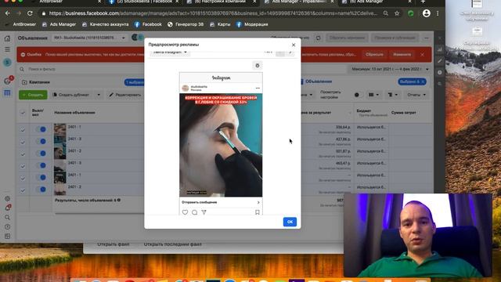Image resolution: width=501 pixels, height=282 pixels.
Task: Select the table grid icon in sidebar
Action: [7, 93]
